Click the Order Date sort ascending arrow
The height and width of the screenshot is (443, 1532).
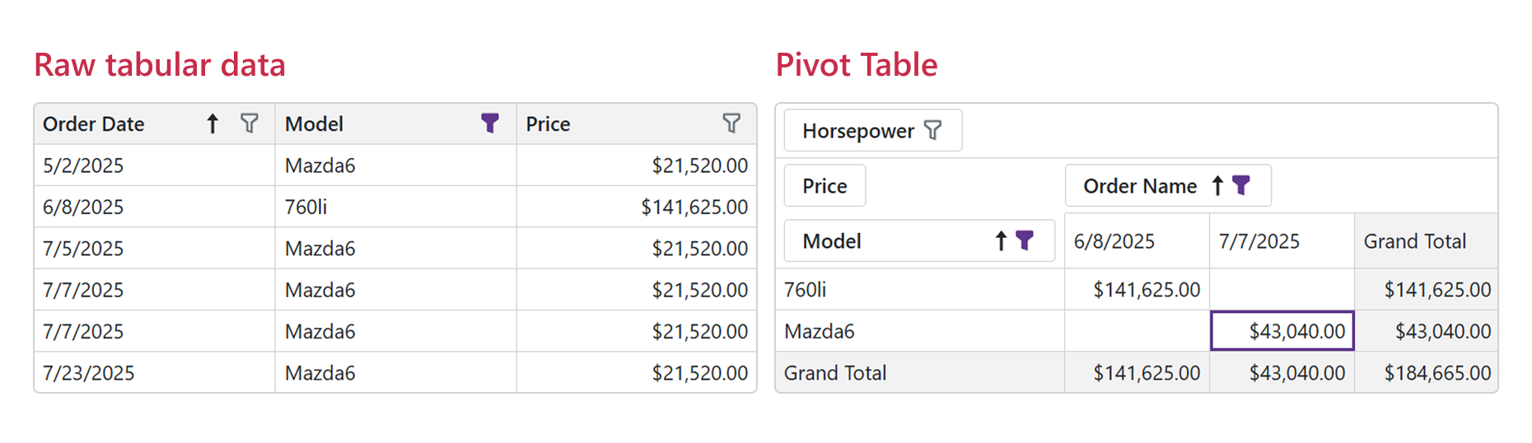pos(213,124)
